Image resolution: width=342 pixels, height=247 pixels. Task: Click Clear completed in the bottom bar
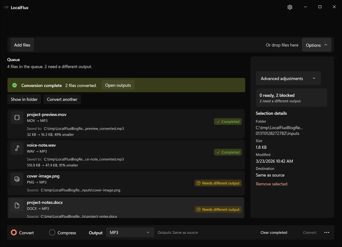pyautogui.click(x=274, y=233)
